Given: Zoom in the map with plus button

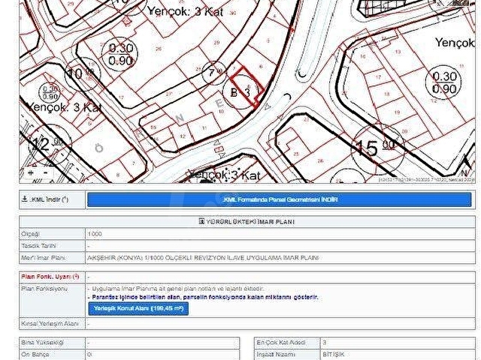Looking at the screenshot, I should pos(31,173).
